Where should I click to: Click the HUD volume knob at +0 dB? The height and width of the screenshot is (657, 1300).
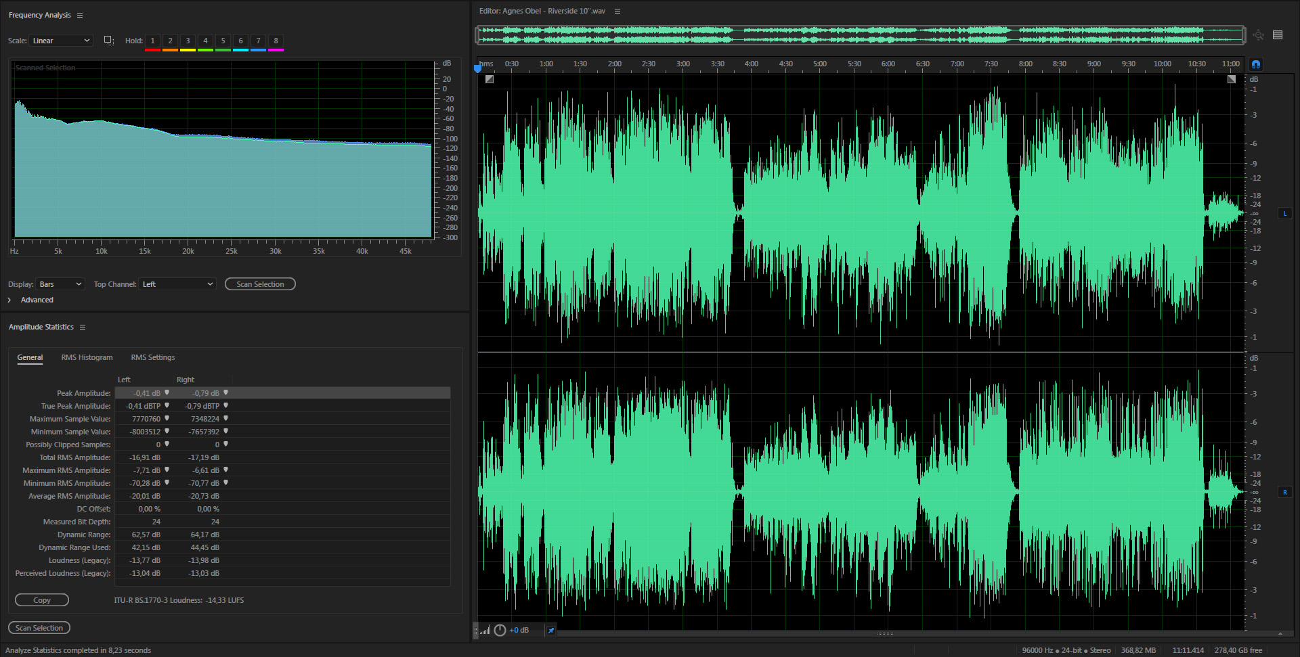tap(500, 630)
